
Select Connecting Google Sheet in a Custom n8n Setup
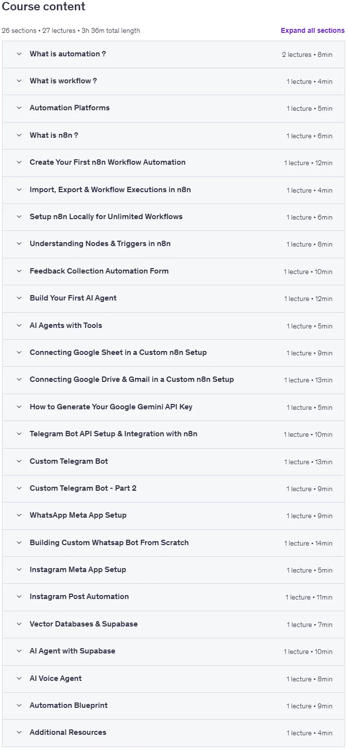(x=118, y=352)
